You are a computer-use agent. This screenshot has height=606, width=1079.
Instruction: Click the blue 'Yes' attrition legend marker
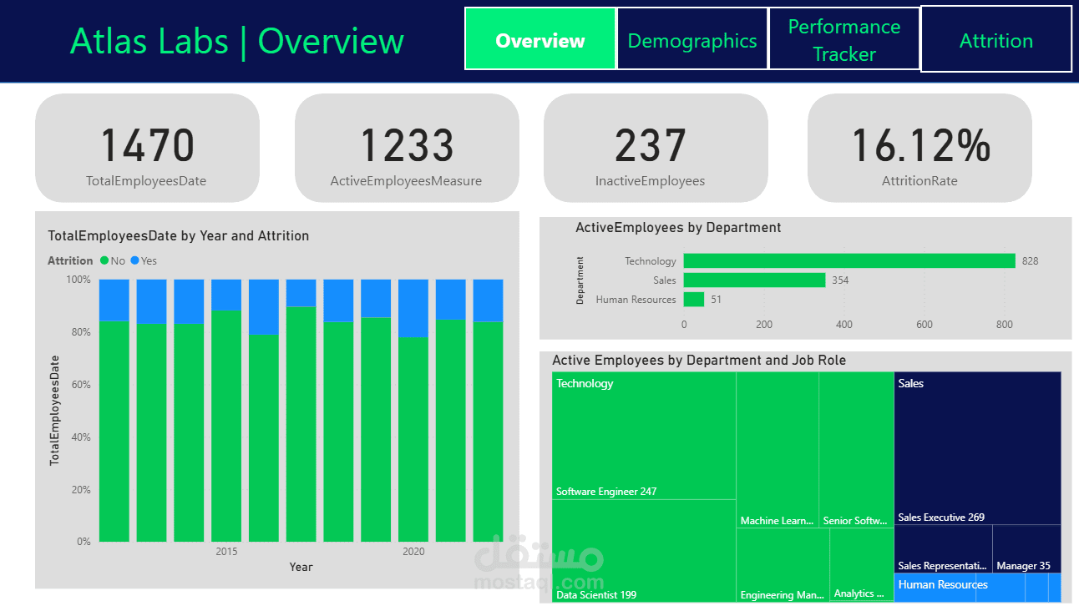point(134,260)
